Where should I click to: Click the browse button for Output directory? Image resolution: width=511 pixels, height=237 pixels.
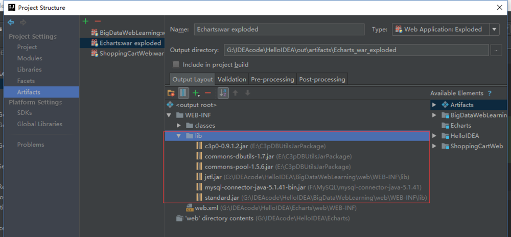(496, 50)
